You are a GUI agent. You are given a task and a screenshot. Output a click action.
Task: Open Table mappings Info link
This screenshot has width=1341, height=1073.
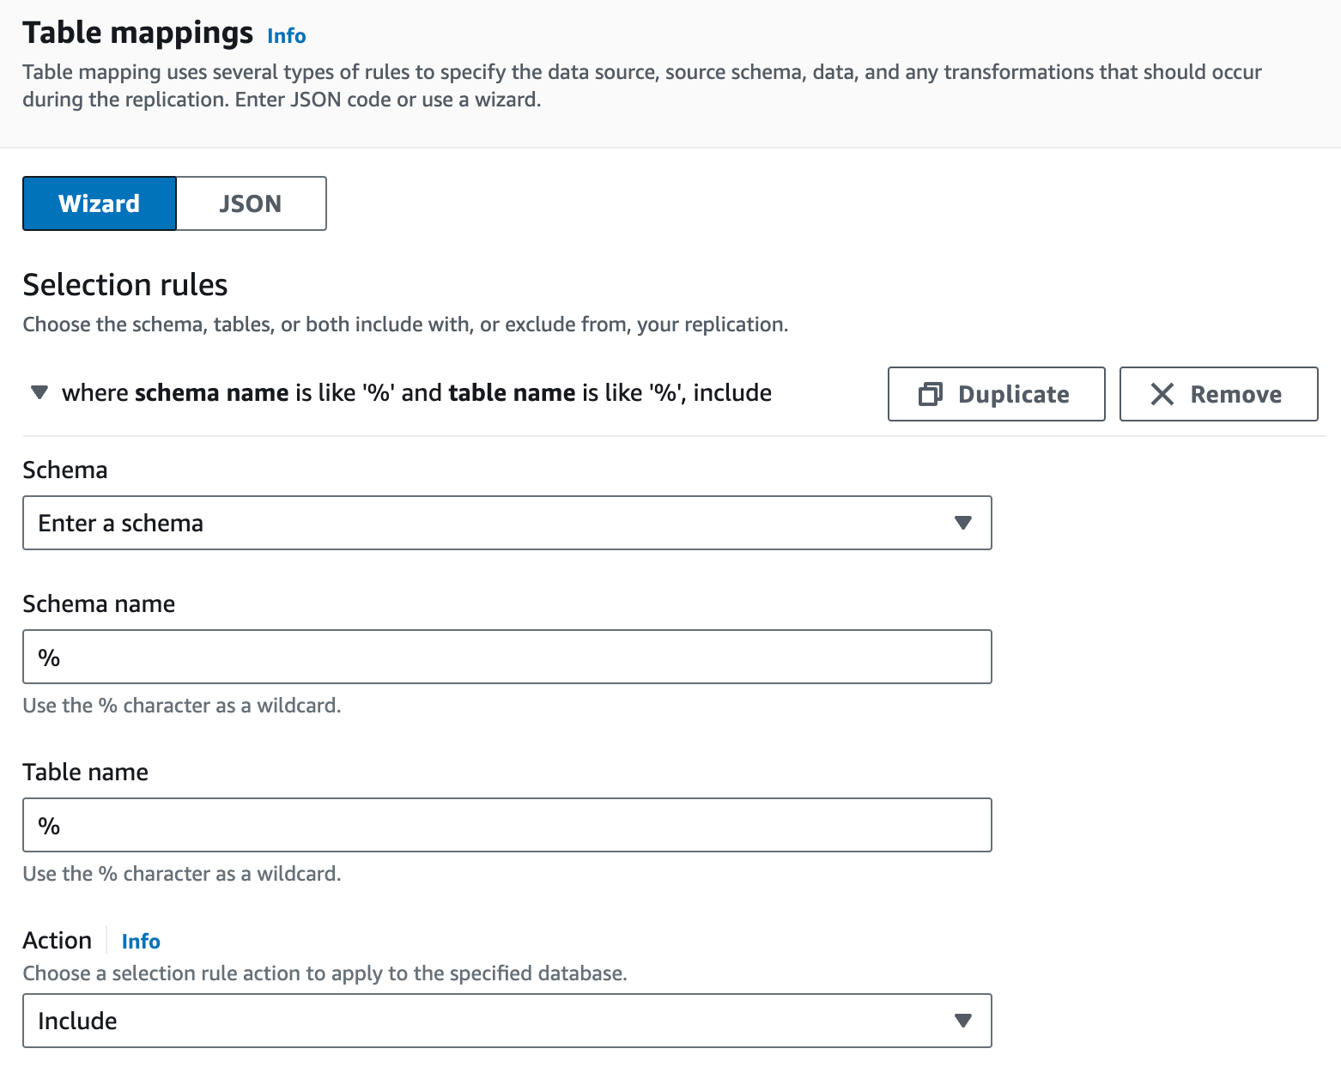tap(286, 36)
